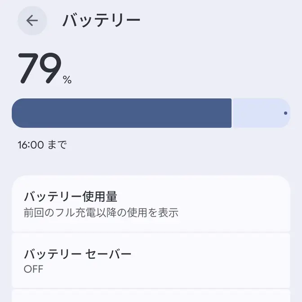
Task: Click the small % symbol beside 79
Action: click(67, 80)
